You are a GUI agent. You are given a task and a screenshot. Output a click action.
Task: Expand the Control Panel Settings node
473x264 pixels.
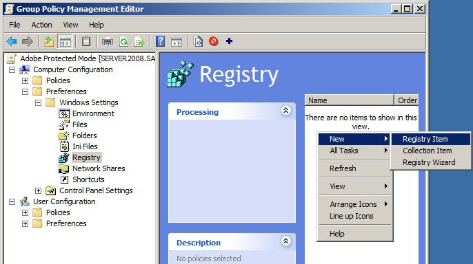[x=38, y=190]
